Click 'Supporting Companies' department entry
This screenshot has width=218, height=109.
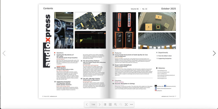[x=165, y=58]
